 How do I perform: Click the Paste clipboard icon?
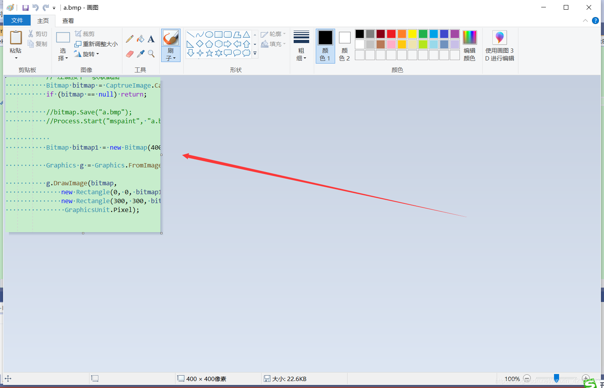(16, 38)
